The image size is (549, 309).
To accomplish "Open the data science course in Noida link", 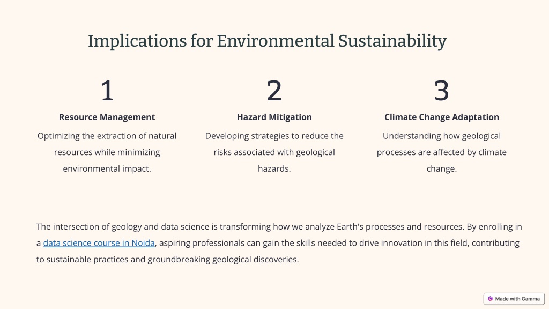I will click(x=99, y=243).
